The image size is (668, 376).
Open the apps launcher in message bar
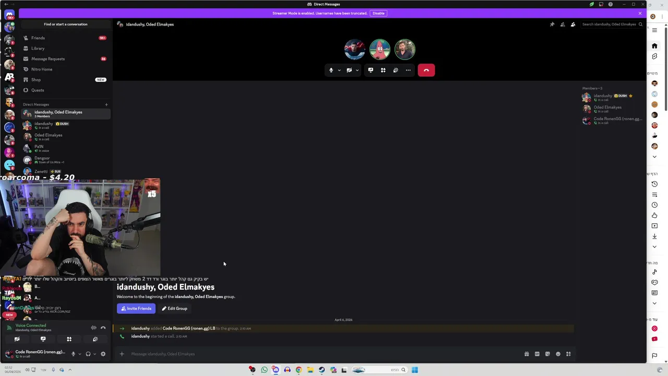[568, 354]
